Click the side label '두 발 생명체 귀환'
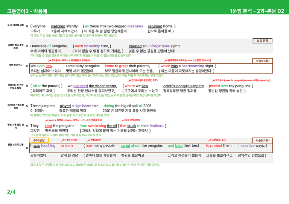 pos(16,25)
